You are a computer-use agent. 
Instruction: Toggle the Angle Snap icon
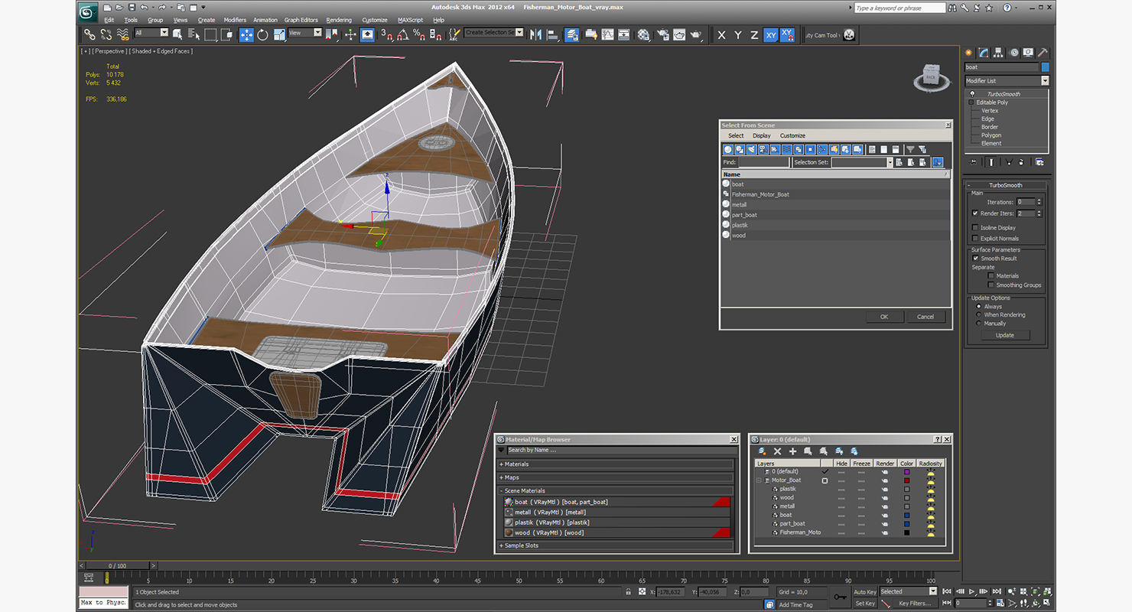(403, 34)
